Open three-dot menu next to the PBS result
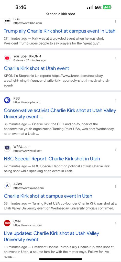The width and height of the screenshot is (121, 262). 116,101
